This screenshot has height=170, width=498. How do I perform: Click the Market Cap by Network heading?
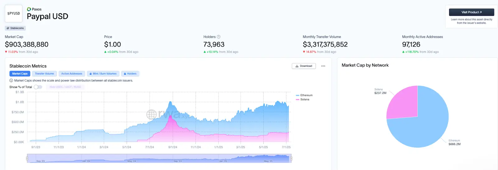click(x=365, y=65)
